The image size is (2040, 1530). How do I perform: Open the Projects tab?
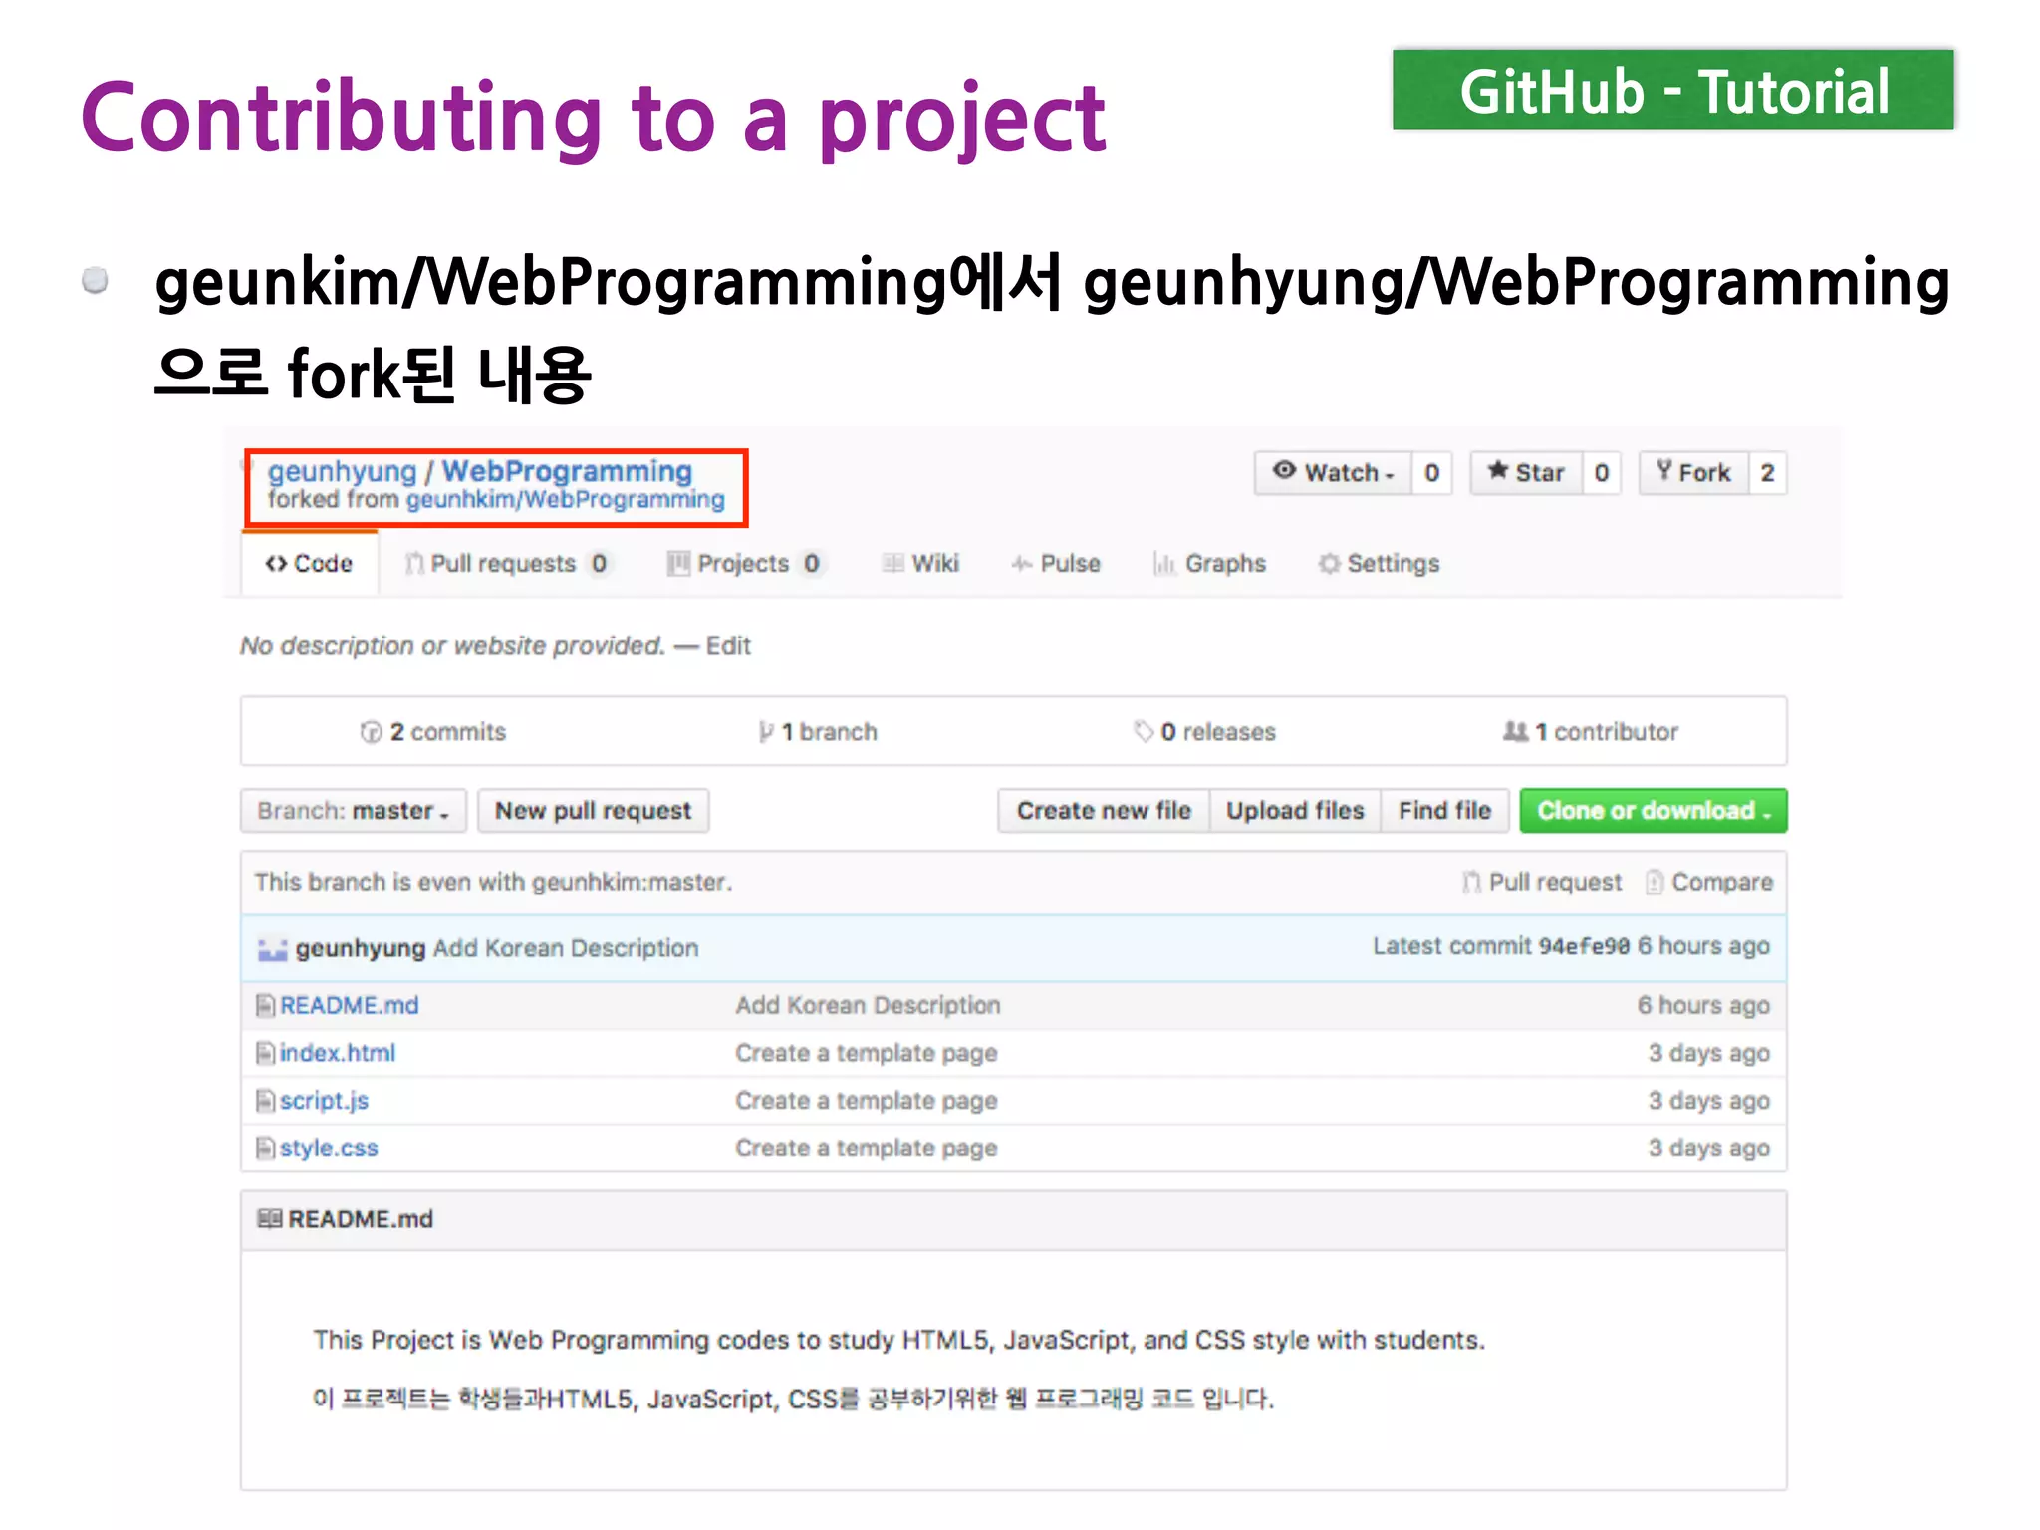coord(745,563)
